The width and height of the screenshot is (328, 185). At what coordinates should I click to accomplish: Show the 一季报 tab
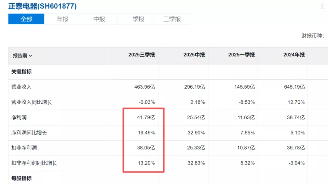tap(136, 19)
